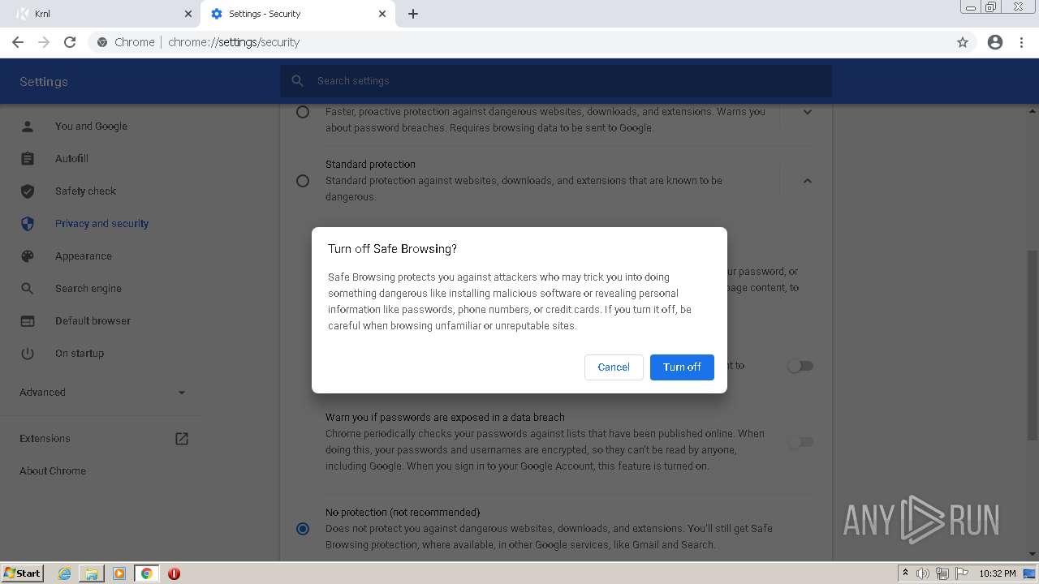
Task: Open the profile account icon
Action: [995, 42]
